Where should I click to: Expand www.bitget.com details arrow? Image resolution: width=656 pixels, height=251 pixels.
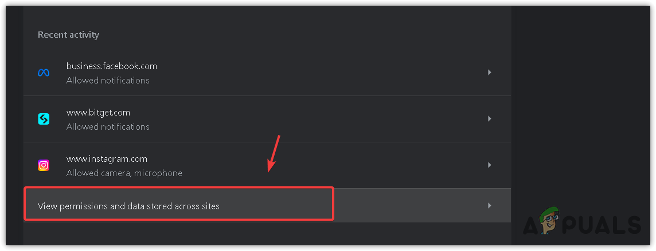coord(489,119)
